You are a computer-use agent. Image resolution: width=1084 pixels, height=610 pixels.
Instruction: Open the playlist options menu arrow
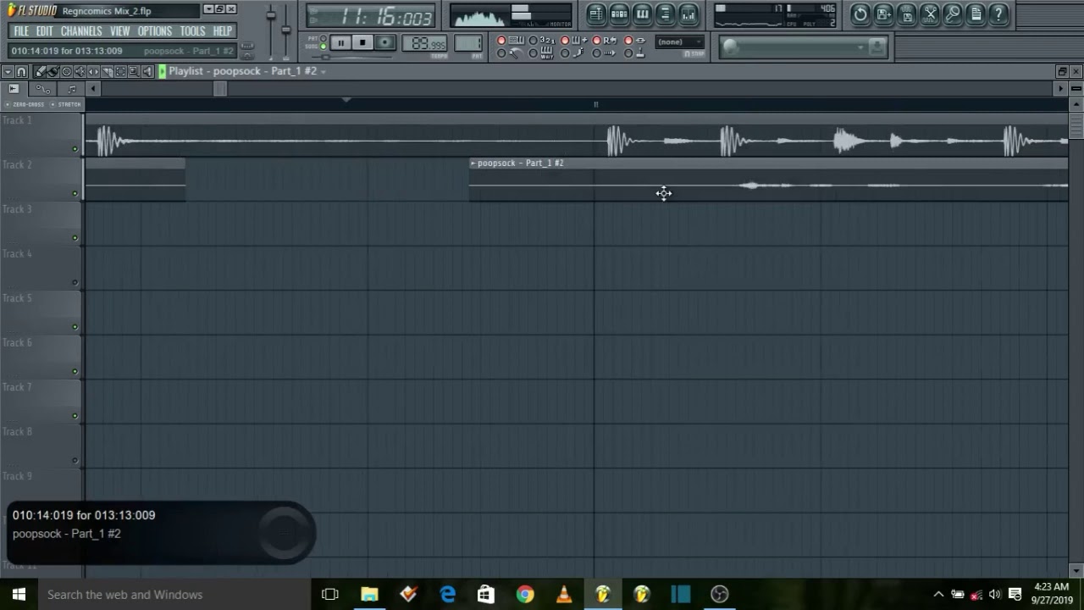(x=8, y=71)
